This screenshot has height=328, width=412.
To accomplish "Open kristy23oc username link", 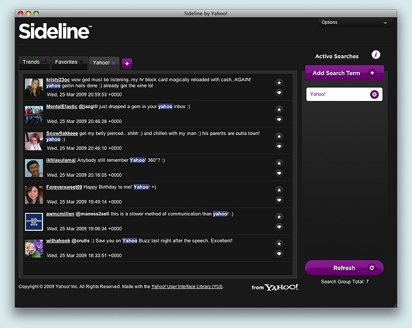I will click(x=58, y=80).
